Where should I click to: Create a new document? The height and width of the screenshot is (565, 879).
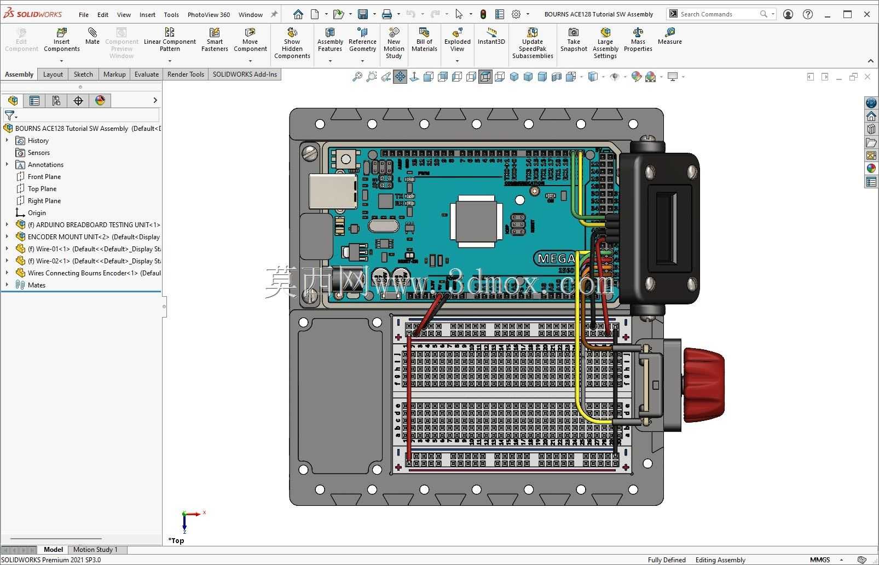[315, 14]
